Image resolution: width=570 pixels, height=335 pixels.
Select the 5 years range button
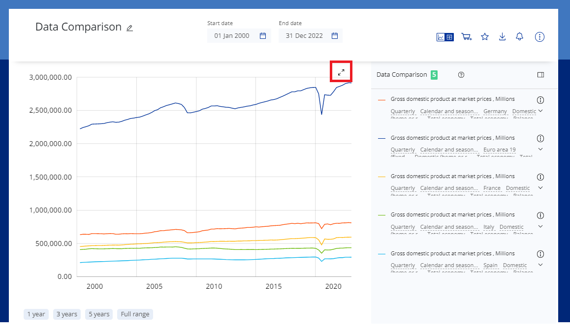[99, 314]
